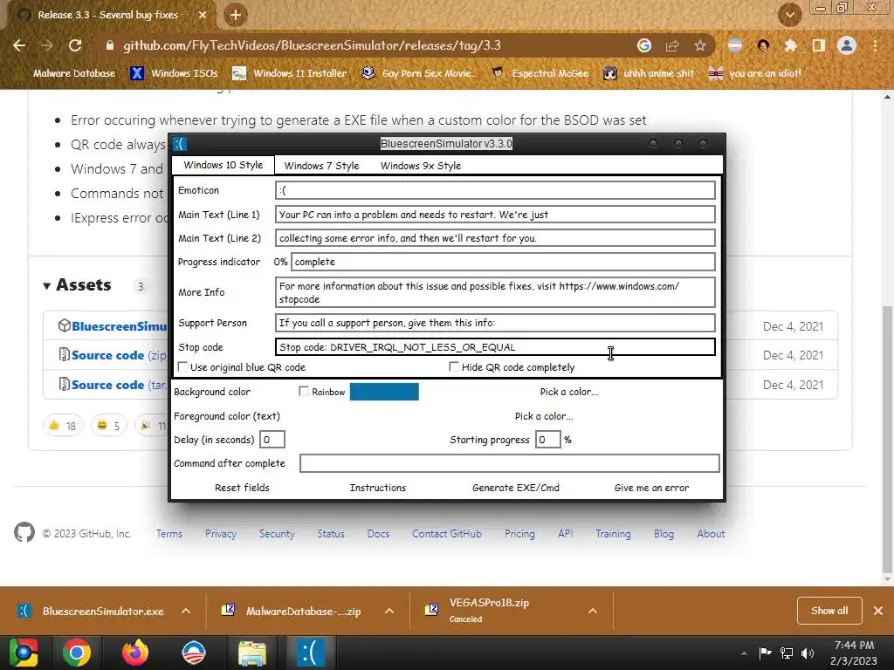Switch to Windows 9x Style tab
This screenshot has height=670, width=894.
(421, 166)
